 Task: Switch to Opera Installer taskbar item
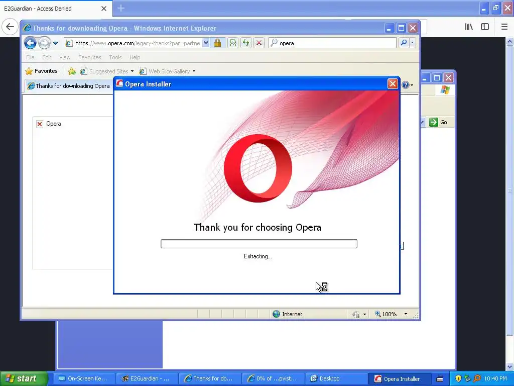pyautogui.click(x=400, y=378)
